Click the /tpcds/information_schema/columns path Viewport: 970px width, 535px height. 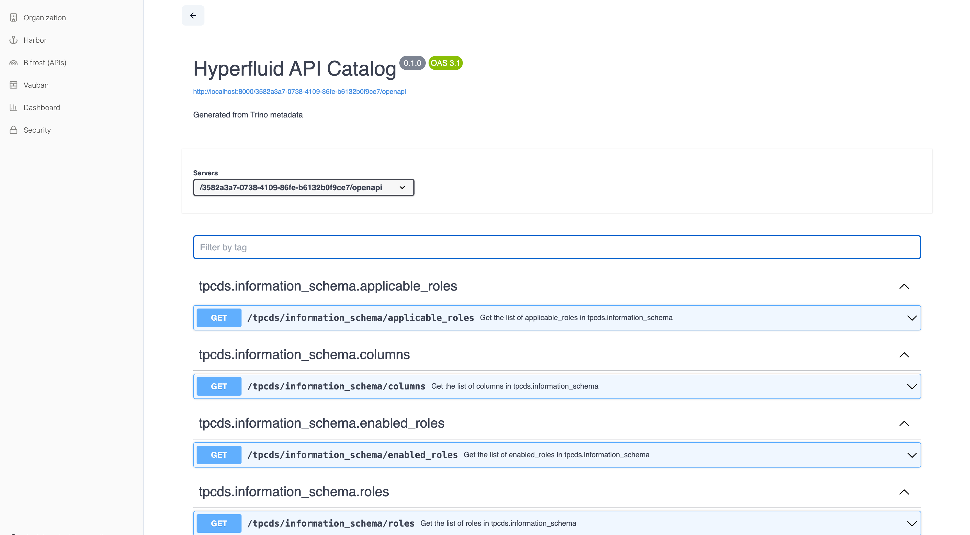pos(336,387)
